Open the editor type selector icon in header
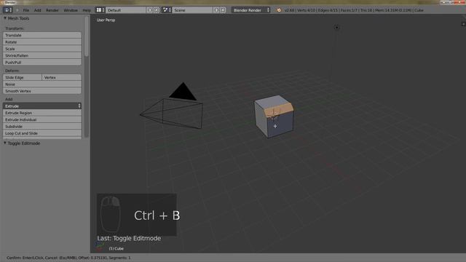The height and width of the screenshot is (262, 466). pos(7,10)
